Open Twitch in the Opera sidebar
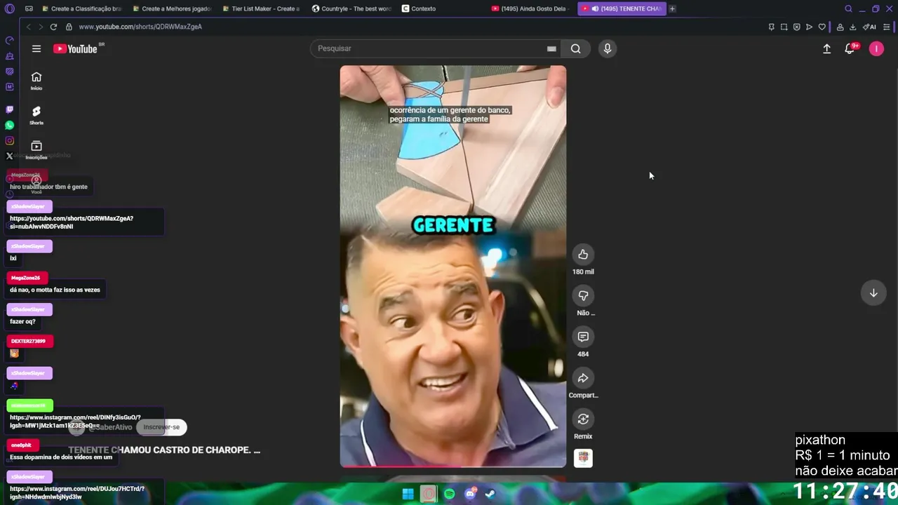The height and width of the screenshot is (505, 898). [9, 109]
